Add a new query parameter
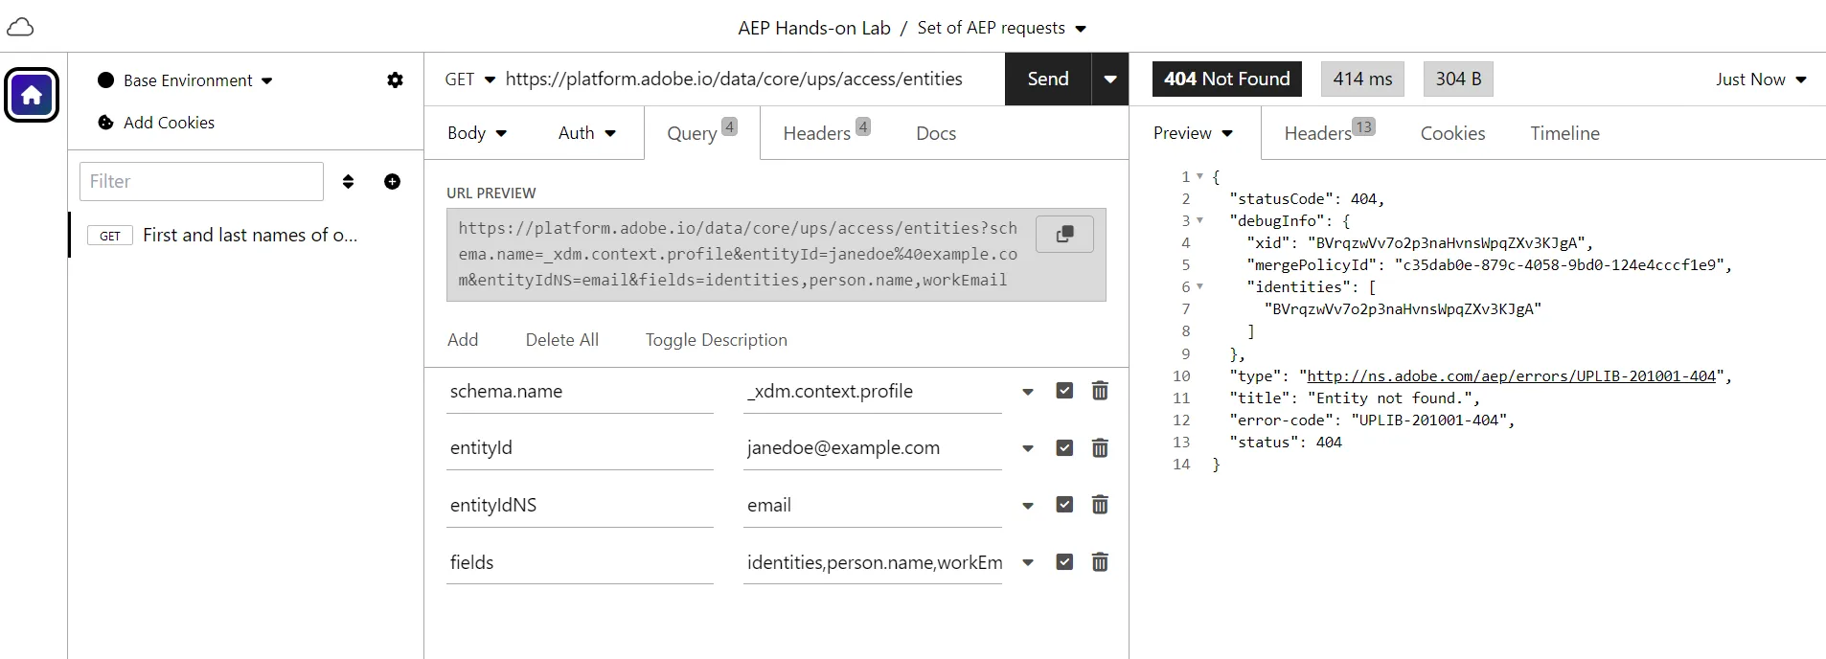The width and height of the screenshot is (1826, 659). tap(463, 340)
